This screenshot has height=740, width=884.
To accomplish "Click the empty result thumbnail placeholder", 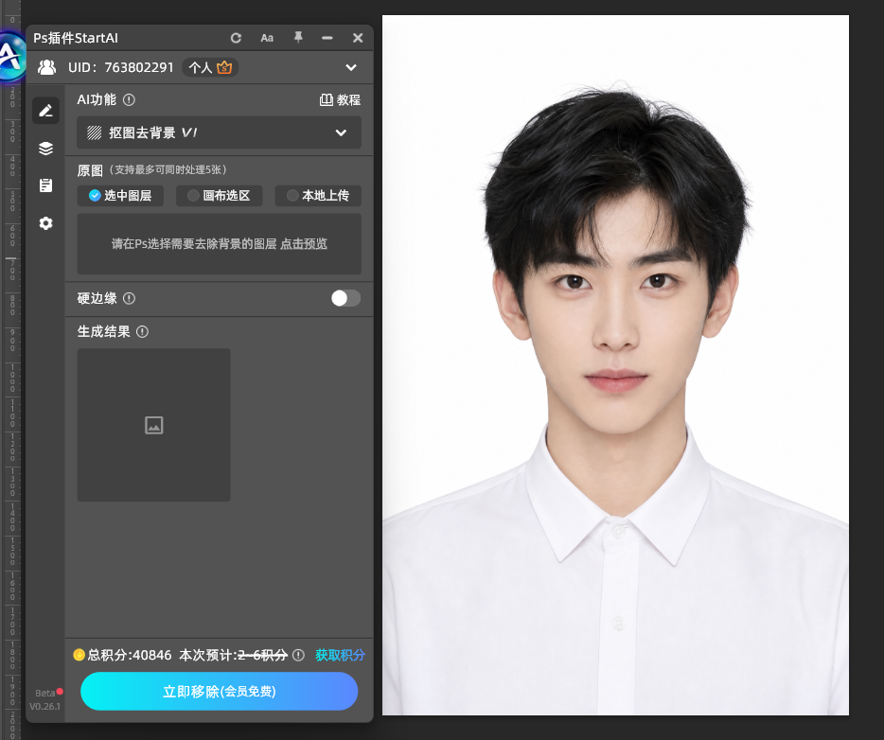I will click(x=154, y=425).
